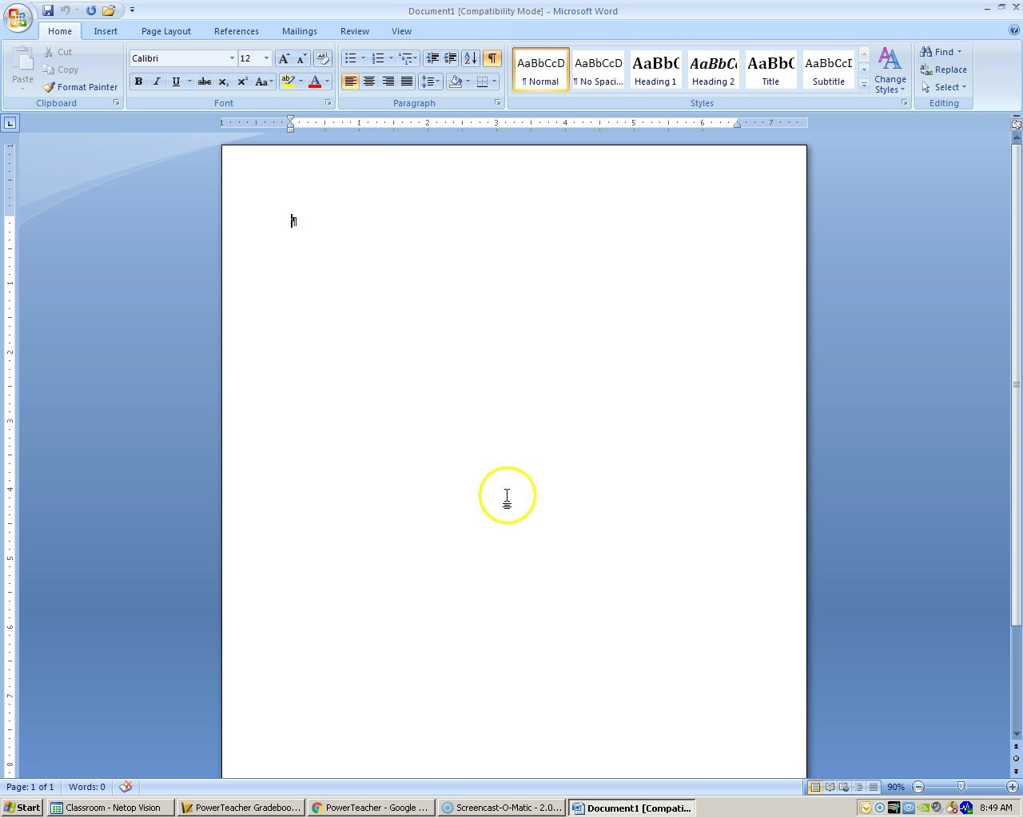Apply center text alignment
The width and height of the screenshot is (1023, 818).
[x=369, y=81]
